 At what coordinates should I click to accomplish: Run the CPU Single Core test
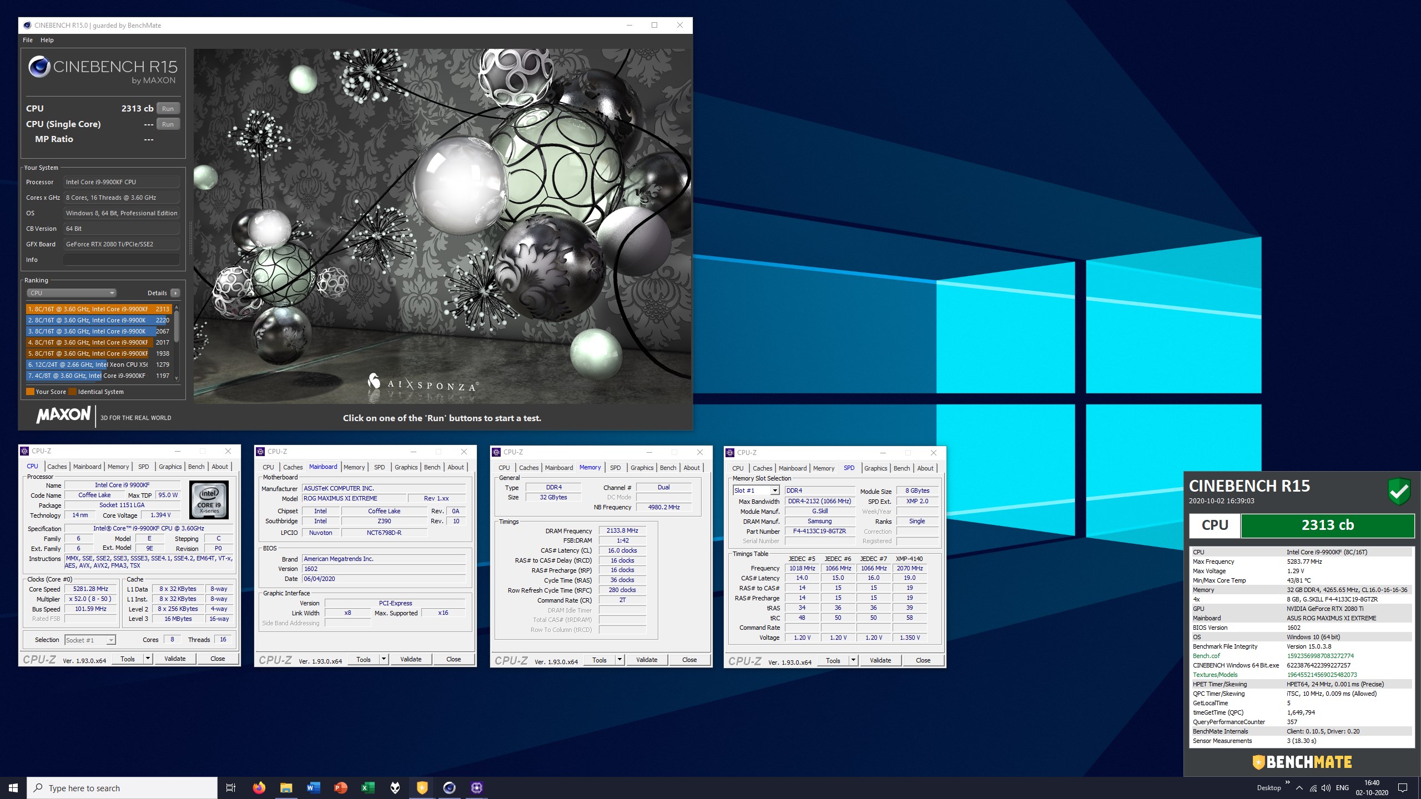(168, 124)
